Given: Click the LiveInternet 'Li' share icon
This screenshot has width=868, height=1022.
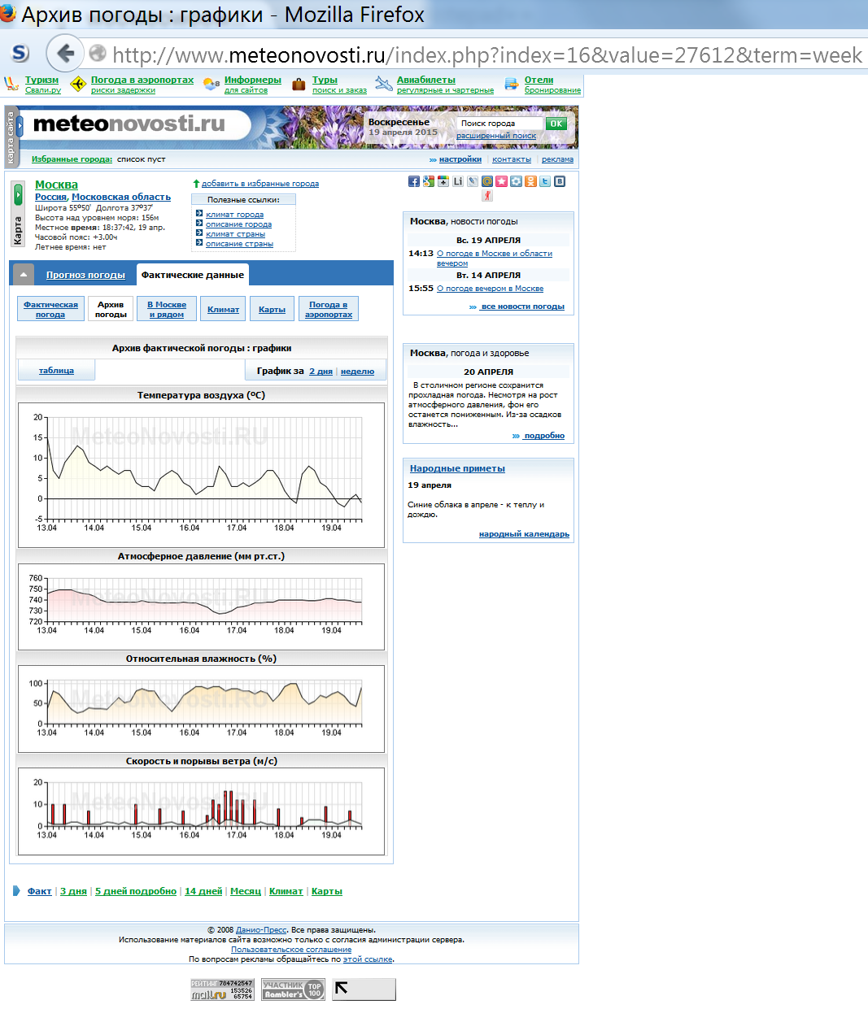Looking at the screenshot, I should pos(457,181).
